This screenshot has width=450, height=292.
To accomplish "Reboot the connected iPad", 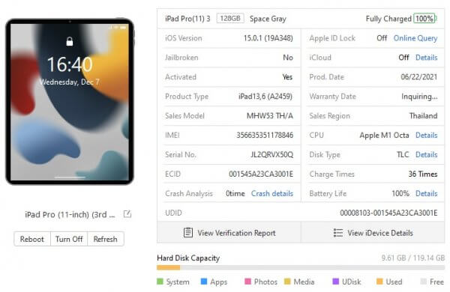I will 32,239.
